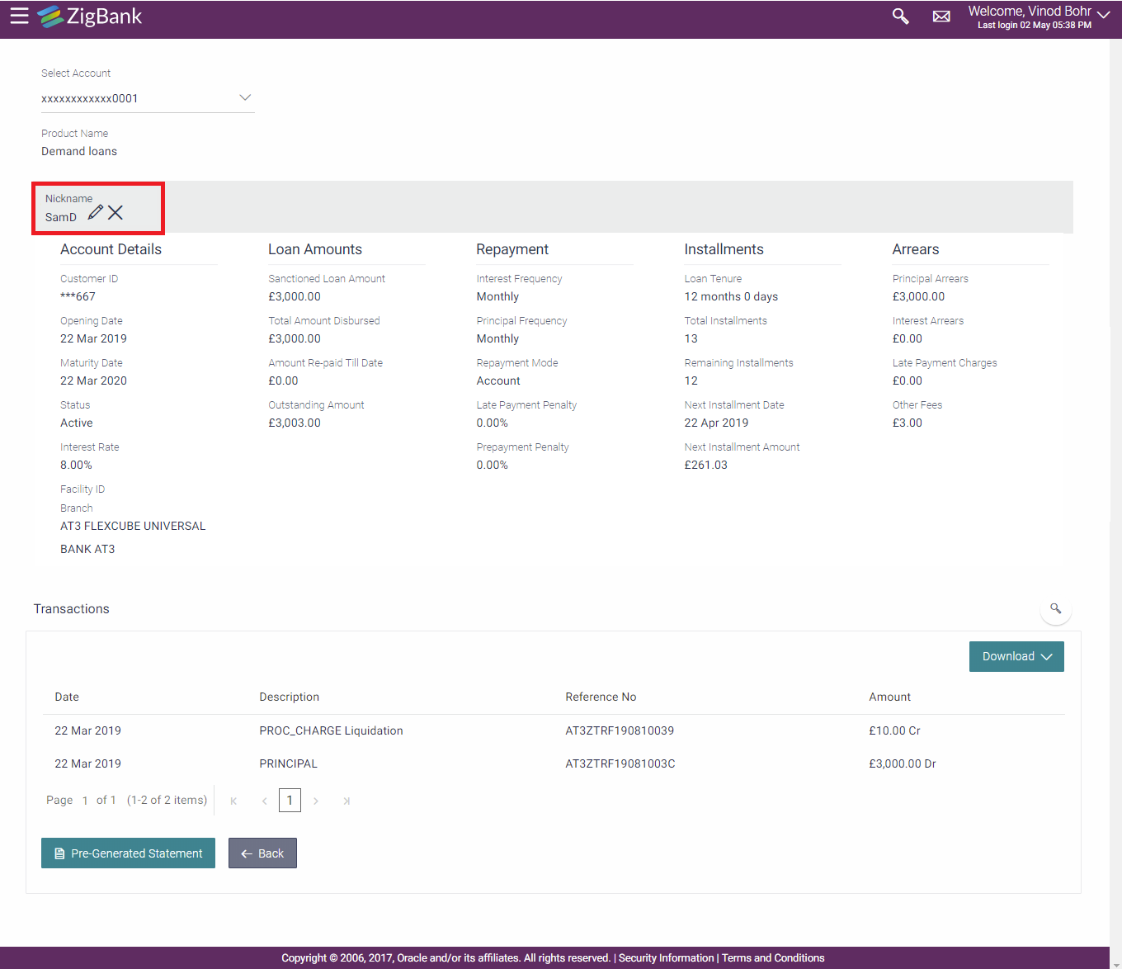Select reference AT3ZTRF19081003C
The image size is (1122, 969).
[620, 763]
